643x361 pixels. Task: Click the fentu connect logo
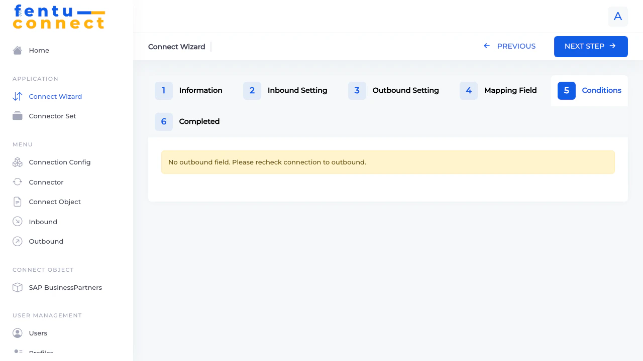click(59, 17)
